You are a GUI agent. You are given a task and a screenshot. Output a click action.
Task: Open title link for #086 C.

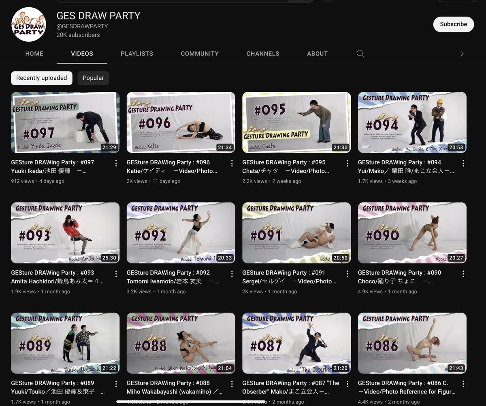click(407, 387)
